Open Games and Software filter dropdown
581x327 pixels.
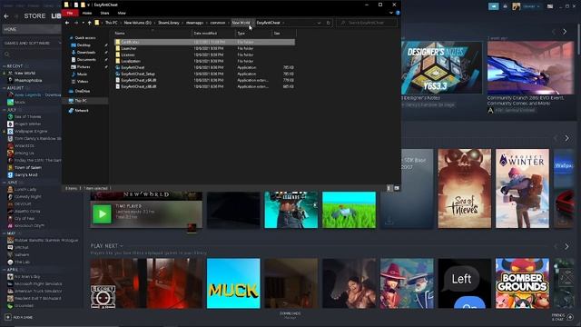click(33, 44)
